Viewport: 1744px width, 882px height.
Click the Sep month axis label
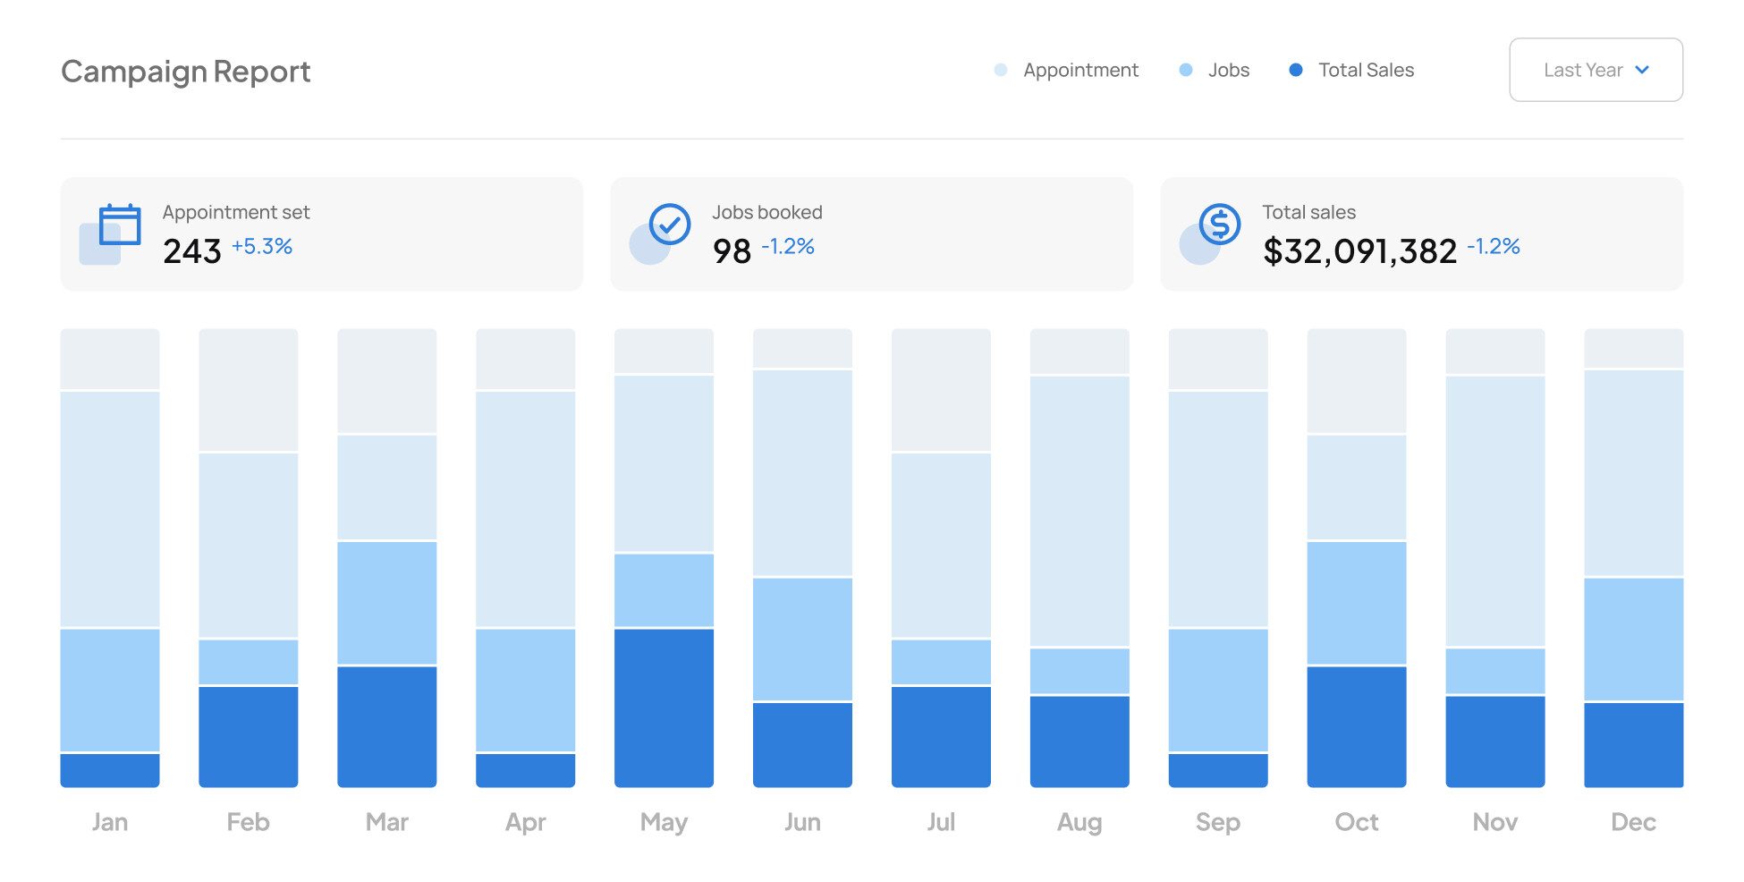tap(1218, 822)
